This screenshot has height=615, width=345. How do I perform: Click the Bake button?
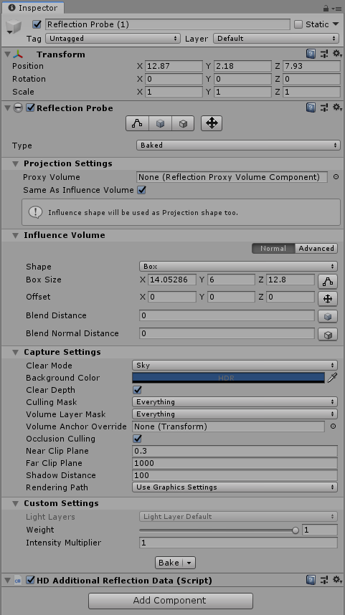tap(169, 563)
